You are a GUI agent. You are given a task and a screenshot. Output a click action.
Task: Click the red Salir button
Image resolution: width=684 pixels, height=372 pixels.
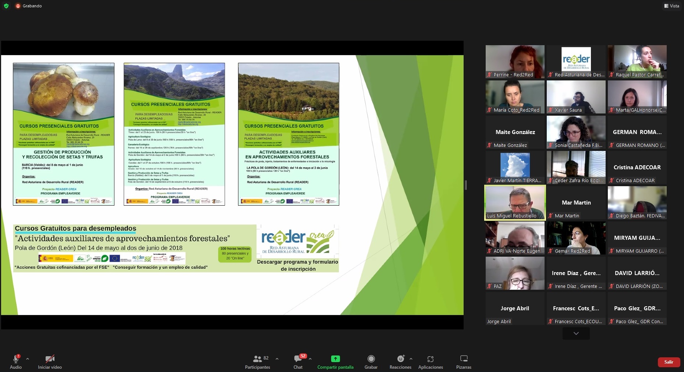click(x=669, y=362)
